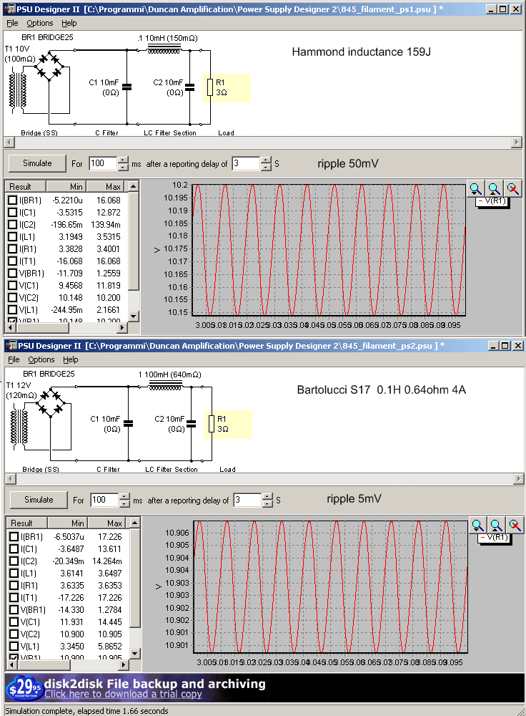Open File menu in ps1 window
526x716 pixels.
point(12,23)
